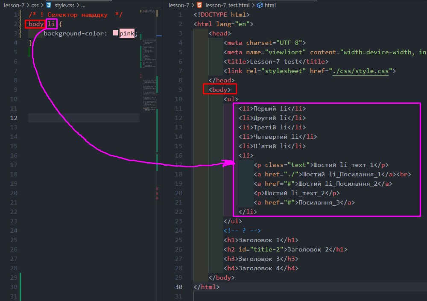Click the 'Третій li' list item
This screenshot has height=301, width=427.
click(272, 127)
